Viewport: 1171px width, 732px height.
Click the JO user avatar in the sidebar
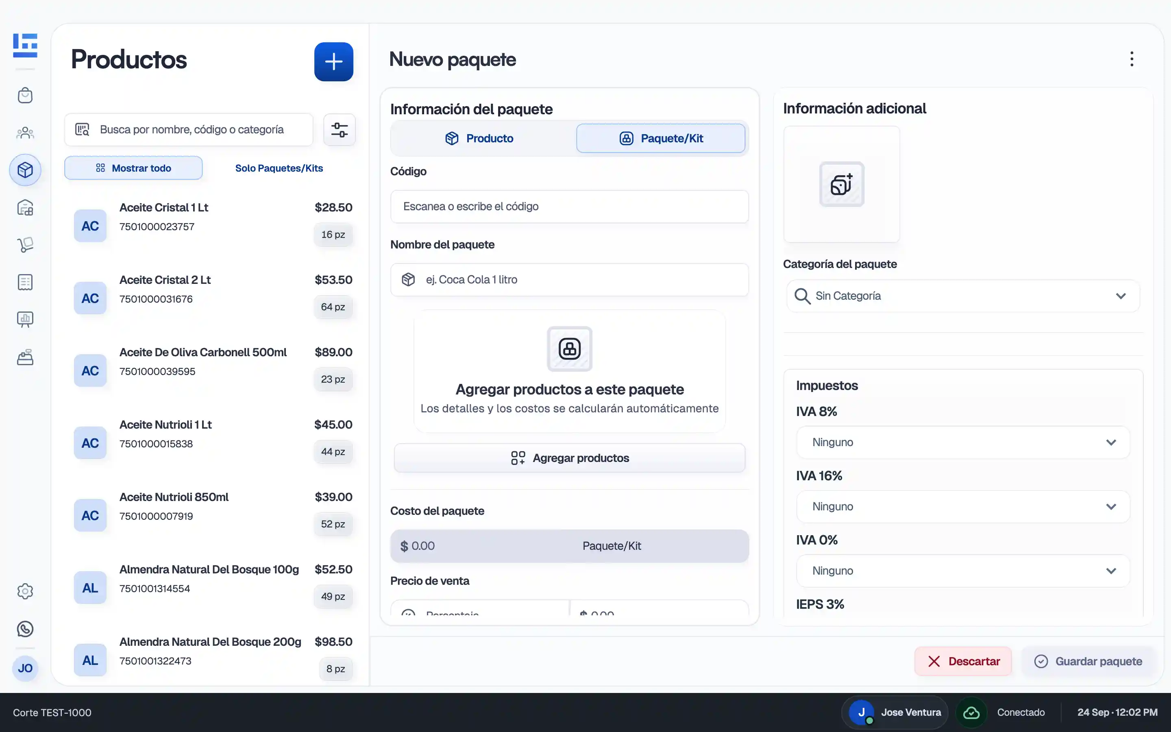25,668
